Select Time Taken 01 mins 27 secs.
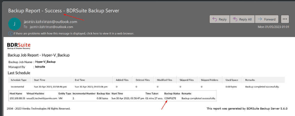295x116 pixels. (x=154, y=98)
